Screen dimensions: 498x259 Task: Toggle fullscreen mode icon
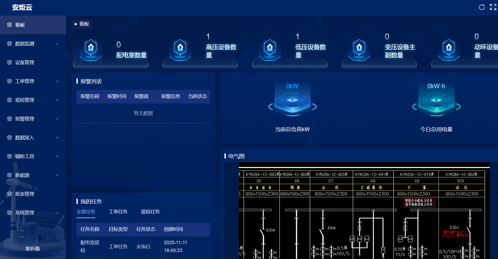click(493, 7)
